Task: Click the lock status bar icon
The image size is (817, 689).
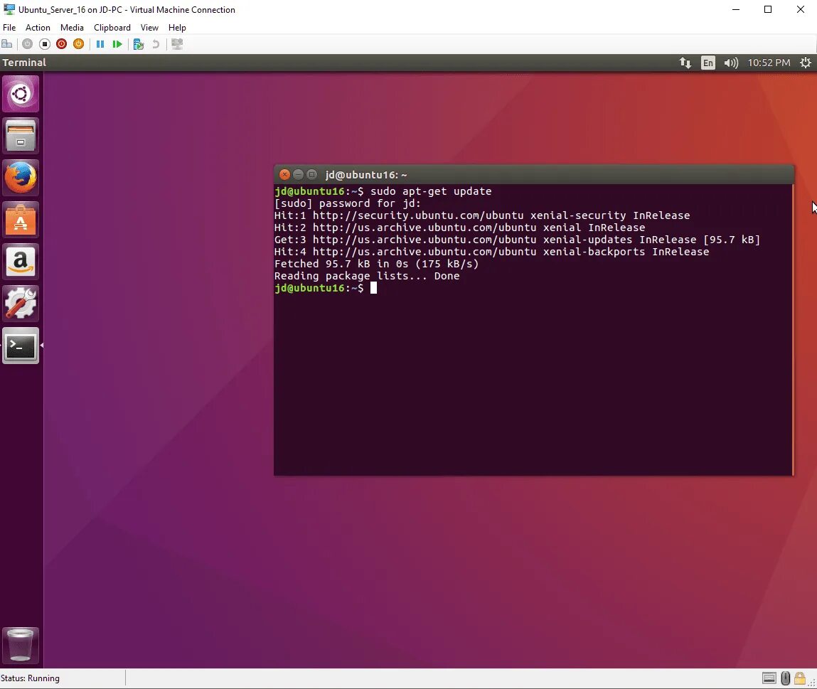Action: (x=800, y=678)
